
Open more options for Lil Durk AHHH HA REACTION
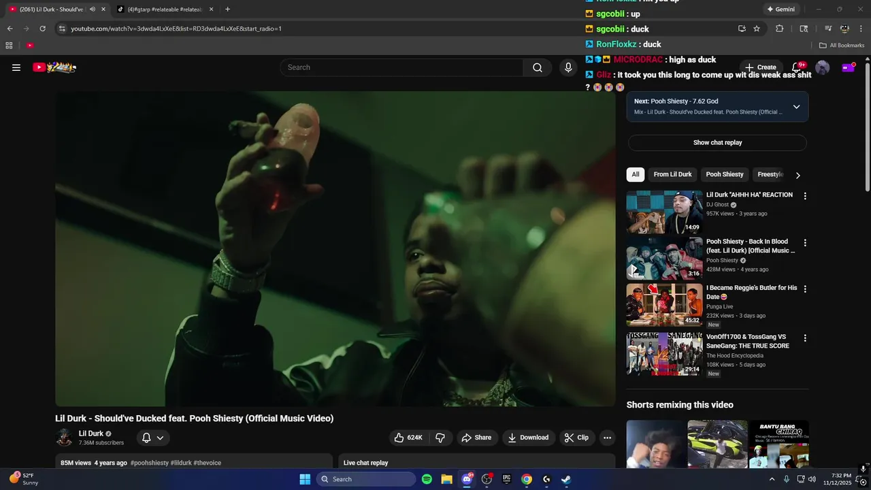[x=805, y=196]
